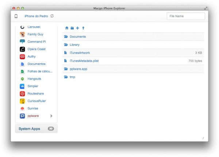Select Opera Coast label in app list
This screenshot has width=219, height=157.
[36, 49]
